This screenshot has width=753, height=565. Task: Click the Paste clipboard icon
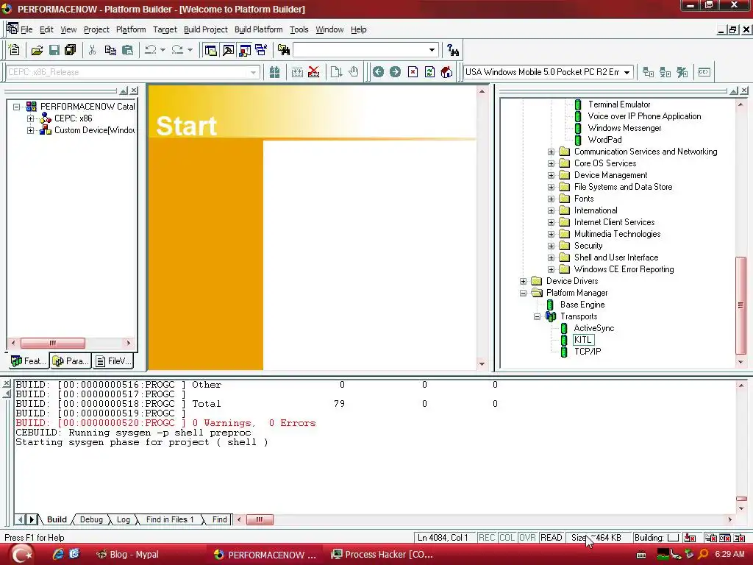pos(127,50)
